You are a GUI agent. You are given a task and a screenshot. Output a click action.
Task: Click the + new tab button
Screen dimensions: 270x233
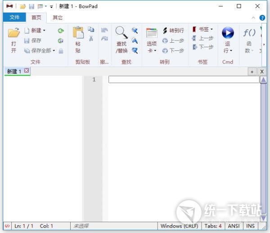[252, 72]
